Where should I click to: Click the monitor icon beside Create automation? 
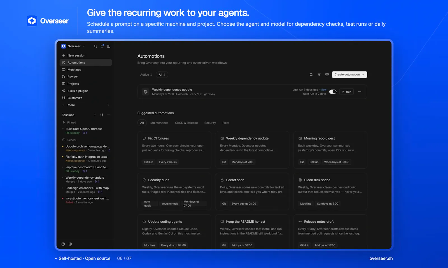pyautogui.click(x=327, y=74)
